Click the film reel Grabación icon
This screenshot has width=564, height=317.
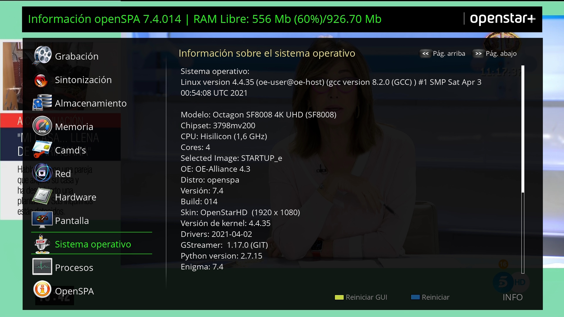(42, 55)
